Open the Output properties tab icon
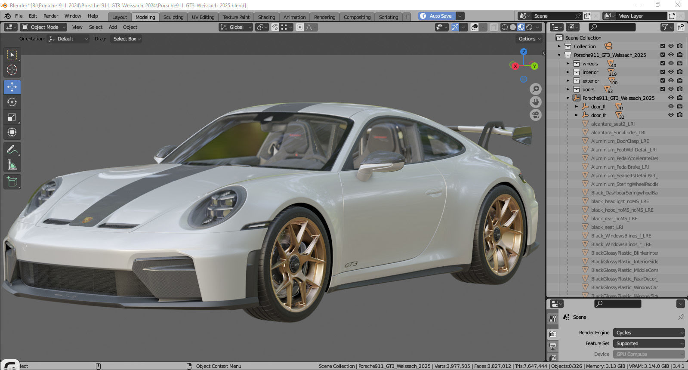Screen dimensions: 688x370 (x=553, y=346)
